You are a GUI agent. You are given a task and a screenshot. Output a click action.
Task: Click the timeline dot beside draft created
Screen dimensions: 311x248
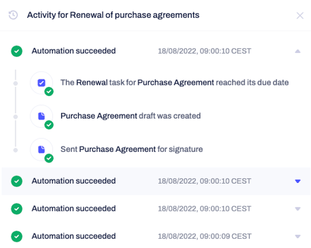click(x=15, y=117)
